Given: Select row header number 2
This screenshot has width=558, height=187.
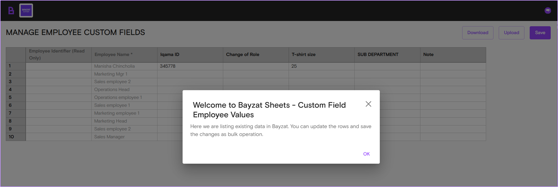Looking at the screenshot, I should tap(16, 74).
